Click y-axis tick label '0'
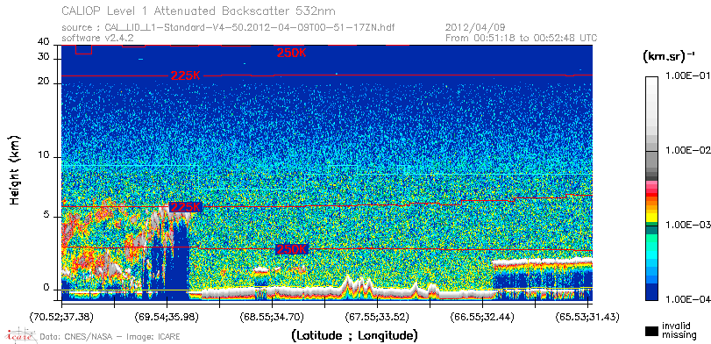This screenshot has width=711, height=344. tap(46, 288)
